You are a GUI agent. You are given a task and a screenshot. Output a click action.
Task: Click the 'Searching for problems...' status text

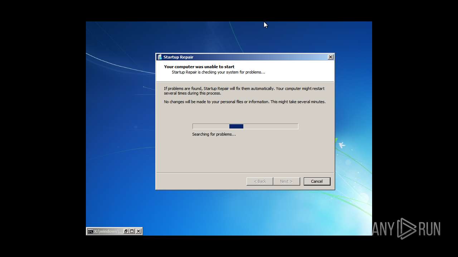tap(214, 134)
